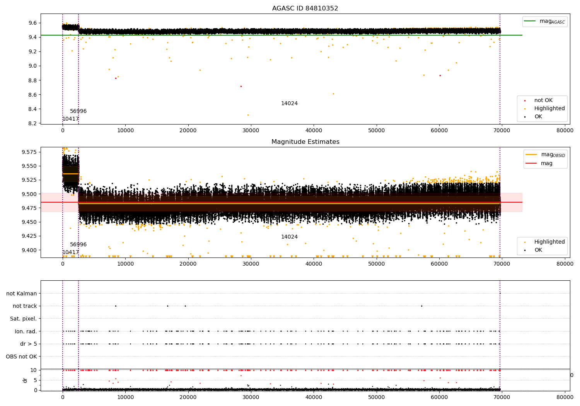The width and height of the screenshot is (580, 406).
Task: Click annotation "10417" in Magnitude Estimates plot
Action: (x=70, y=252)
